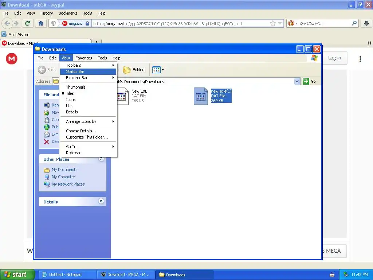Expand the Details panel
The width and height of the screenshot is (373, 280).
[x=101, y=201]
